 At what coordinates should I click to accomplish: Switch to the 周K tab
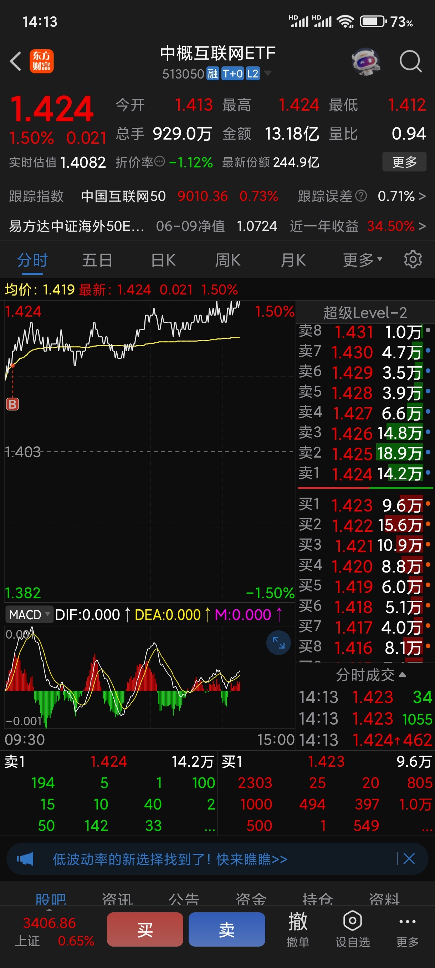point(228,260)
